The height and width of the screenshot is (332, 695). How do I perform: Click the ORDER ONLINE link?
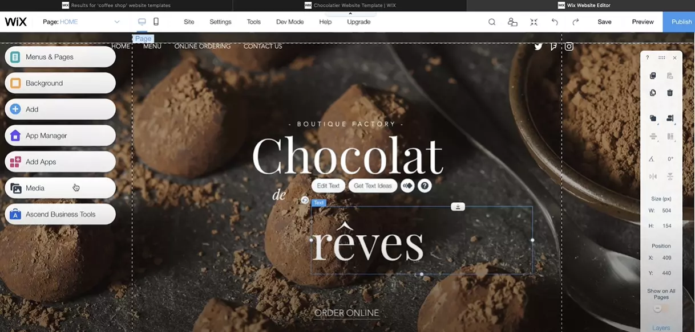coord(346,313)
